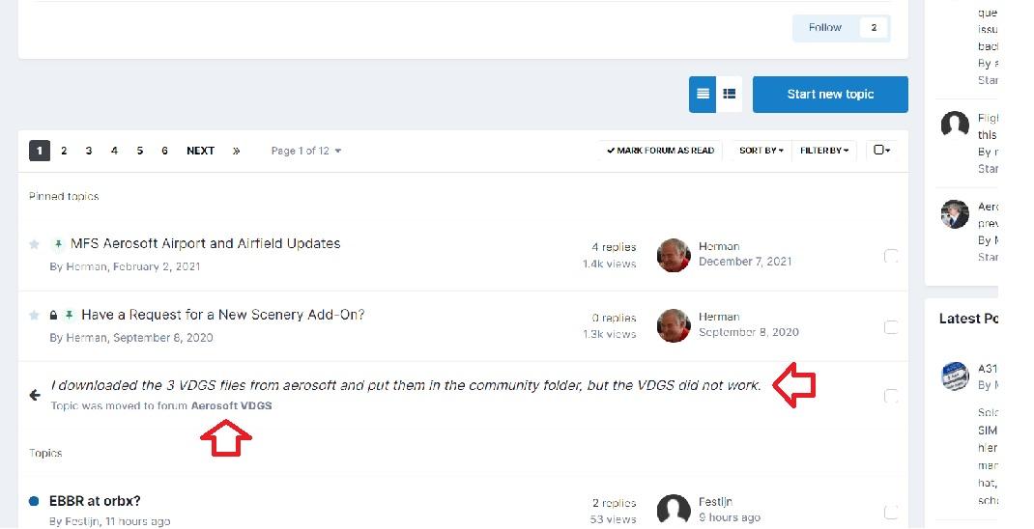The width and height of the screenshot is (1034, 529).
Task: Click the star icon beside MFS Aerosoft Airport topic
Action: pos(35,244)
